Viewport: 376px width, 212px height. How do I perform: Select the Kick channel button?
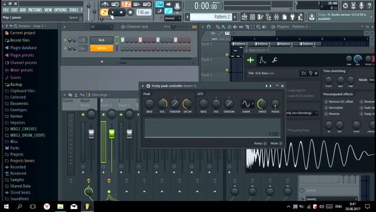(x=102, y=40)
